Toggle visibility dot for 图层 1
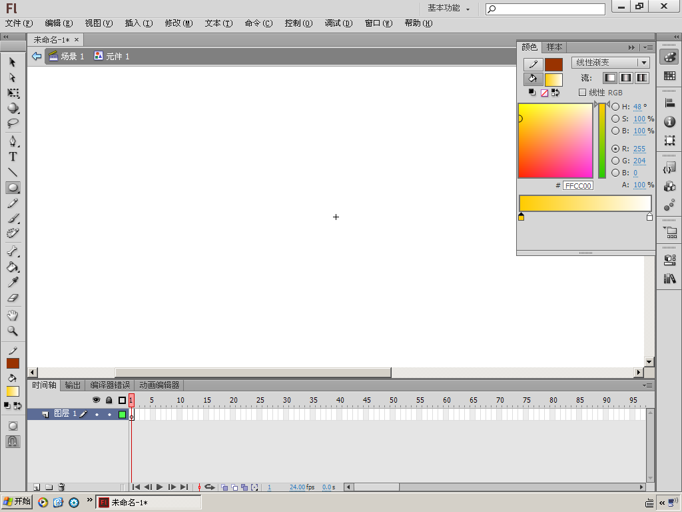Screen dimensions: 682x512 tap(97, 415)
